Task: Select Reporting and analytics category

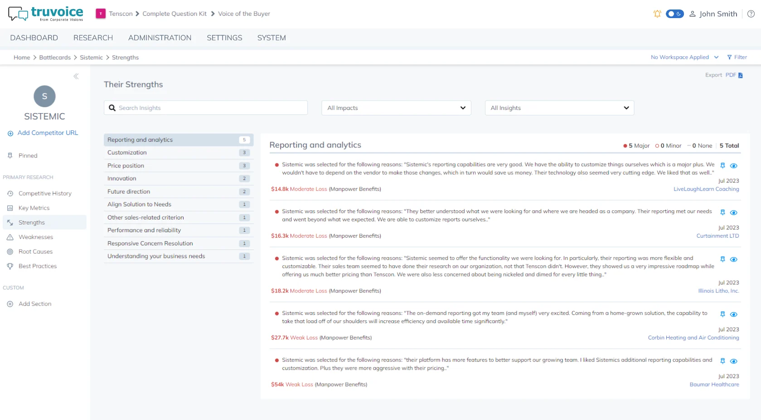Action: [179, 140]
